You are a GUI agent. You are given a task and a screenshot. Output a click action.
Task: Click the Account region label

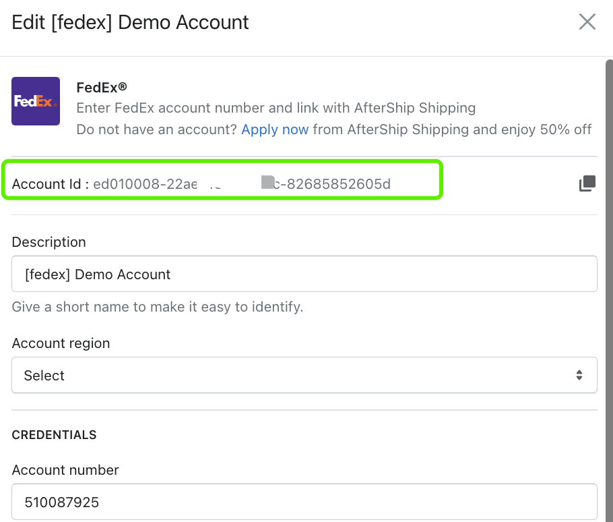tap(61, 343)
